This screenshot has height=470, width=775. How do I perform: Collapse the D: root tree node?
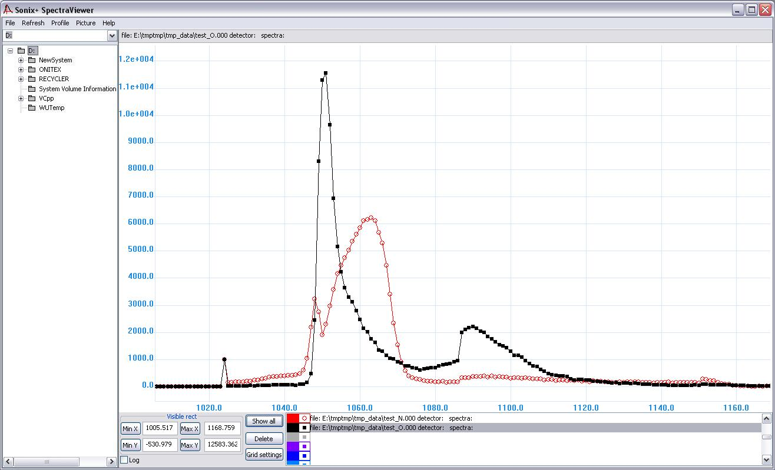coord(10,51)
